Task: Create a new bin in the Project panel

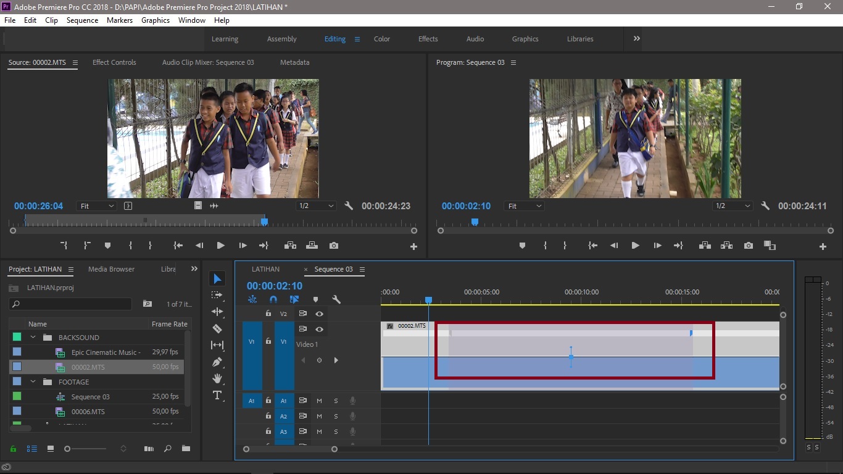Action: 186,449
